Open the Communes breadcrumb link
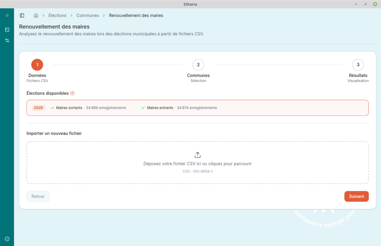Screen dimensions: 381x246 click(87, 16)
